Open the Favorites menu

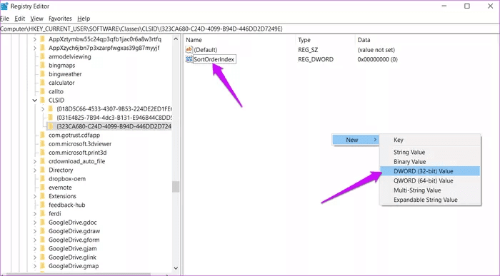60,19
